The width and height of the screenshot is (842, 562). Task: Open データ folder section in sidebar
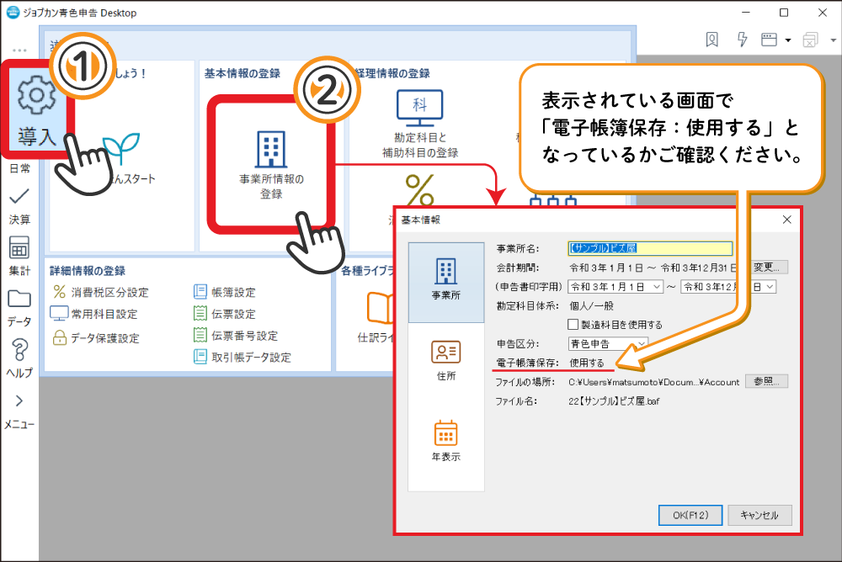point(19,308)
